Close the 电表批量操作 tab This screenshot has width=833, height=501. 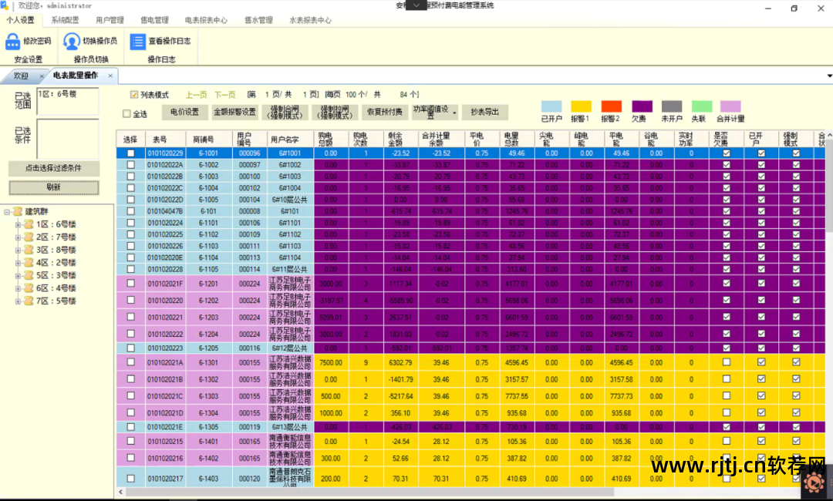(x=110, y=76)
